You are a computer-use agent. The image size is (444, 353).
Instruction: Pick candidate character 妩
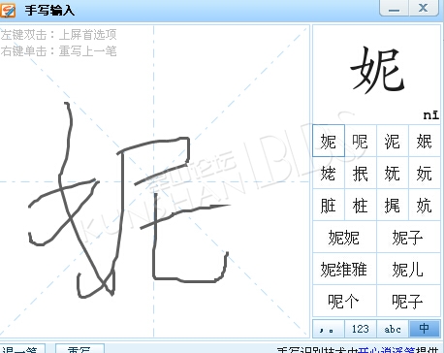(393, 173)
